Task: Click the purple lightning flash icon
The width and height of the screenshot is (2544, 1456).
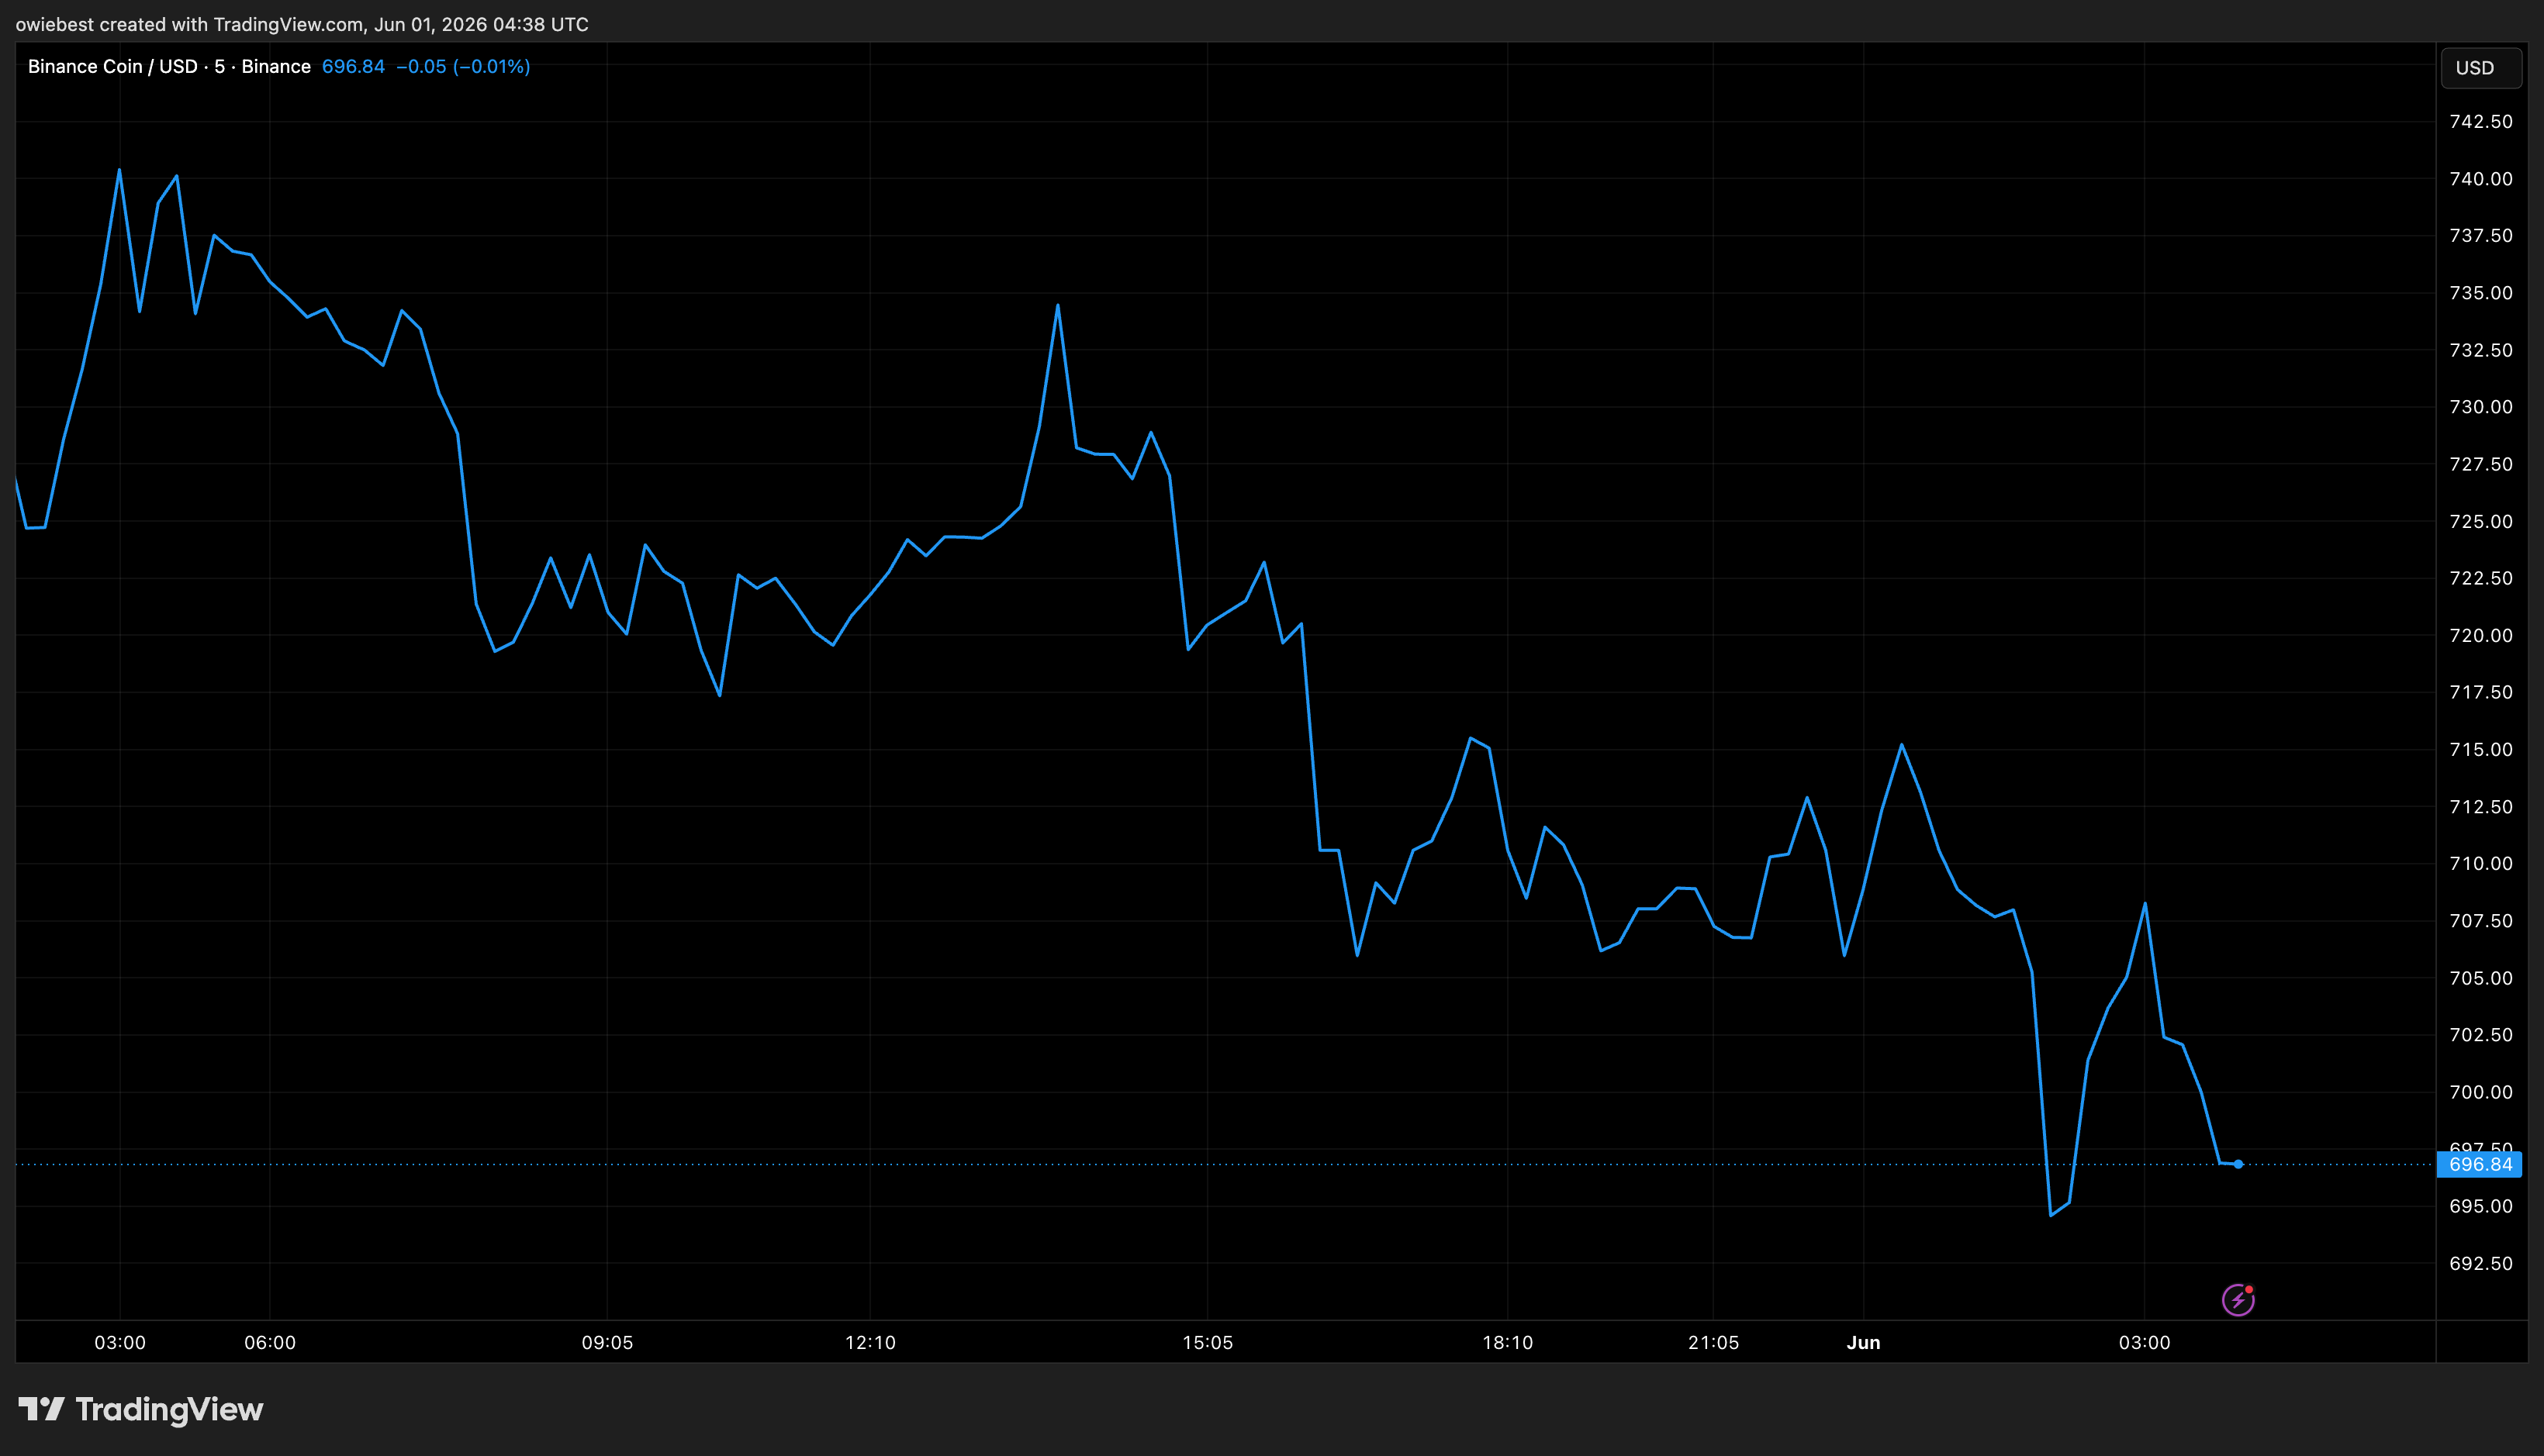Action: coord(2238,1299)
